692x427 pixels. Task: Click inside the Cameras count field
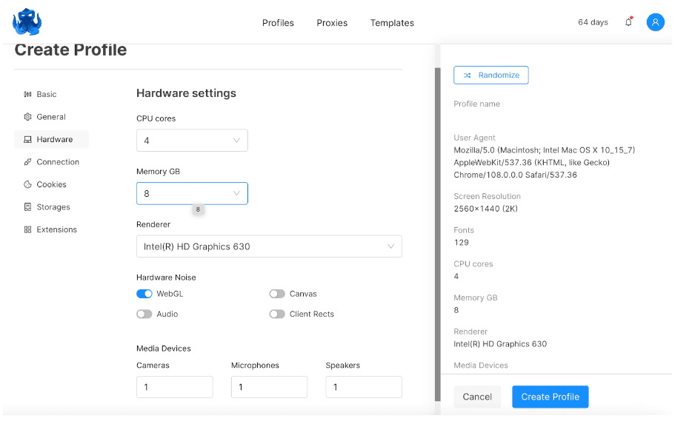[174, 386]
